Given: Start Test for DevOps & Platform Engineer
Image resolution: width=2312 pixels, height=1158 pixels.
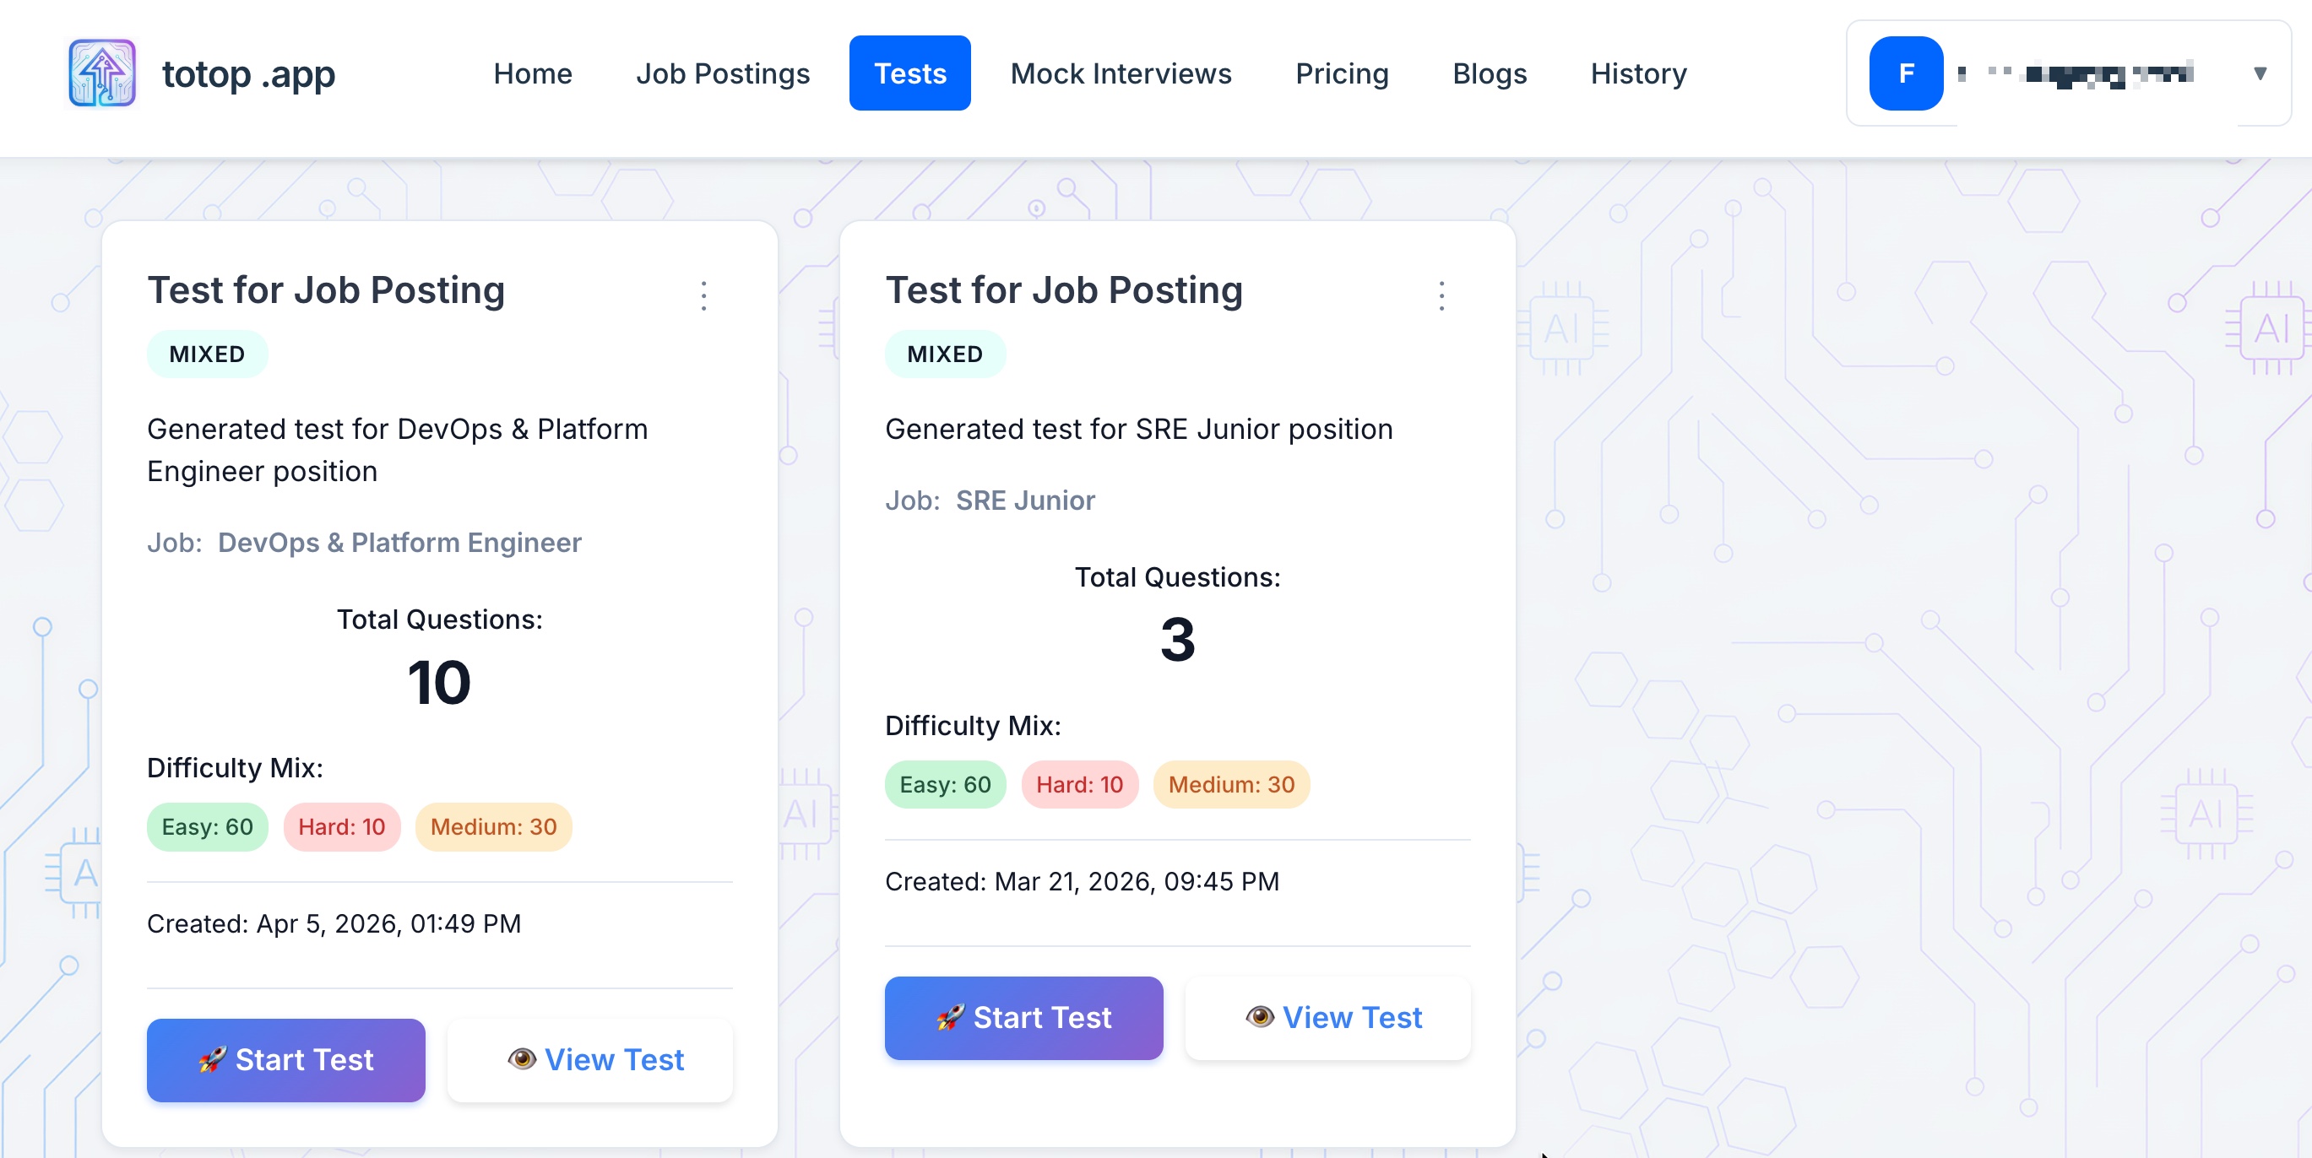Looking at the screenshot, I should click(285, 1059).
